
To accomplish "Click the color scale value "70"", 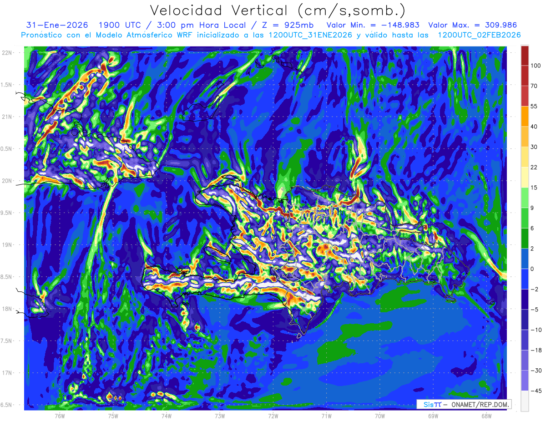I will tap(534, 86).
